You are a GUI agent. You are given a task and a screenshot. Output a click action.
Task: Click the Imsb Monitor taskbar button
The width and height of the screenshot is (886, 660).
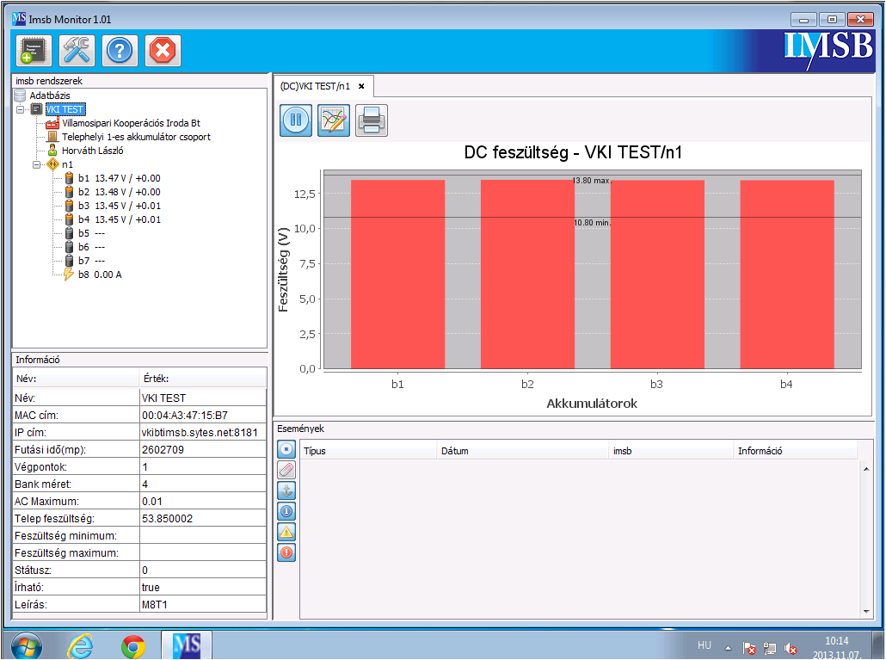tap(187, 646)
